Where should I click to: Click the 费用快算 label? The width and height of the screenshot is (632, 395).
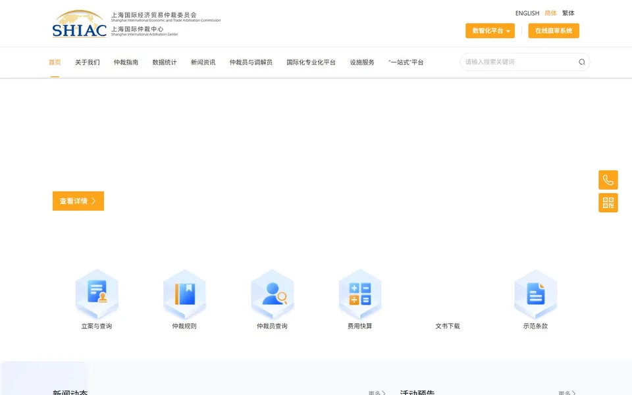click(360, 326)
